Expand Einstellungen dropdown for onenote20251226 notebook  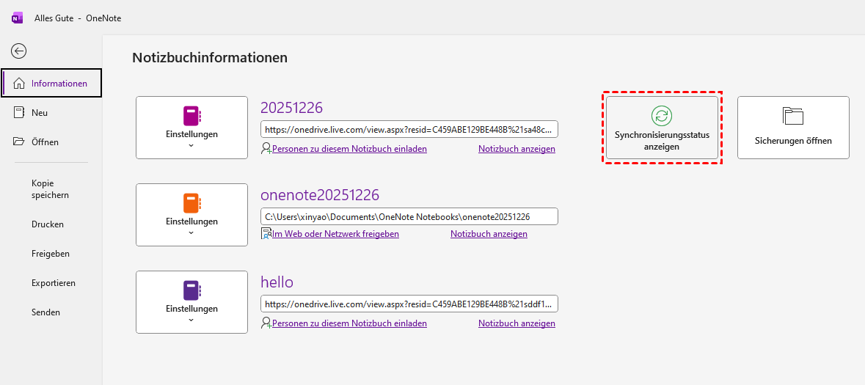[191, 232]
